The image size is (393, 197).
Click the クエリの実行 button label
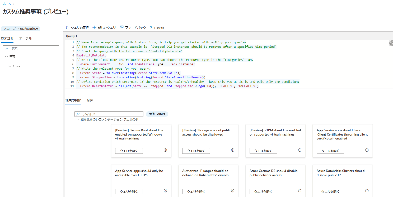point(80,28)
